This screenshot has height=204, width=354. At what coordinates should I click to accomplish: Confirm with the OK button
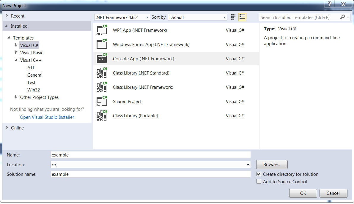(x=303, y=193)
